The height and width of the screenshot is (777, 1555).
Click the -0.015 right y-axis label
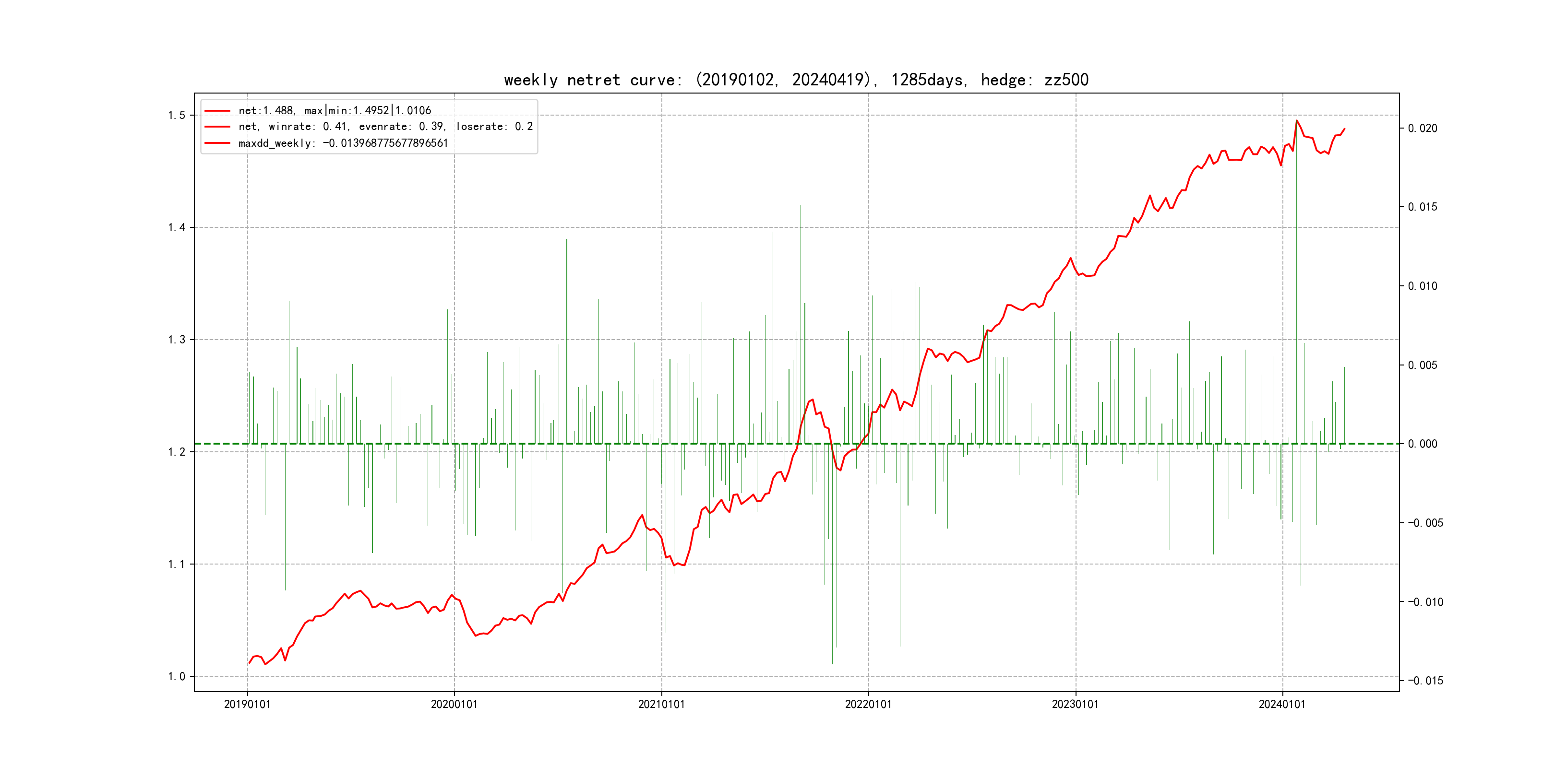pos(1425,681)
